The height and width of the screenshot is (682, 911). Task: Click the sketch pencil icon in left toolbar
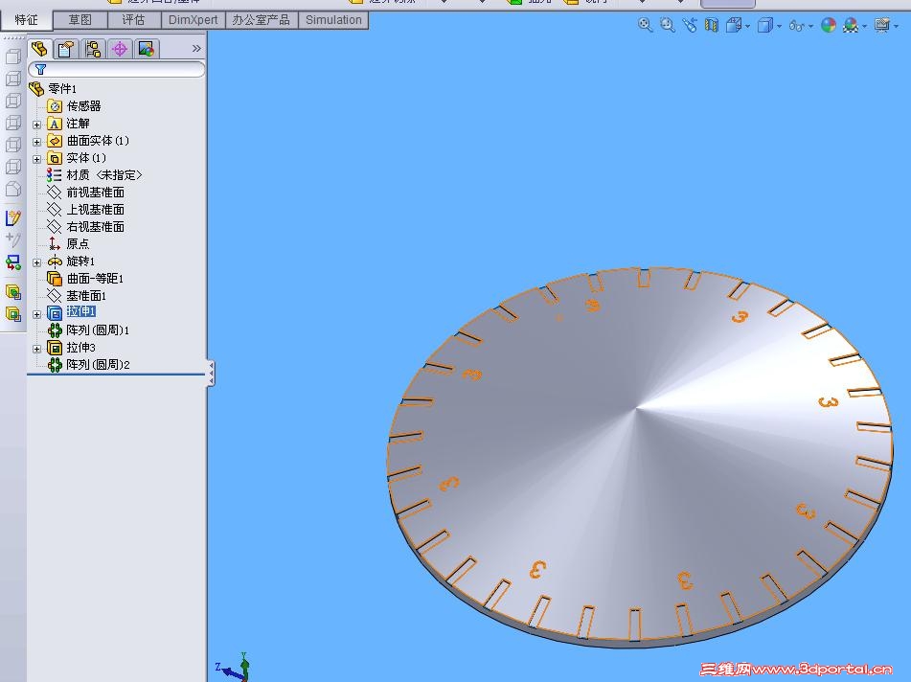tap(12, 217)
